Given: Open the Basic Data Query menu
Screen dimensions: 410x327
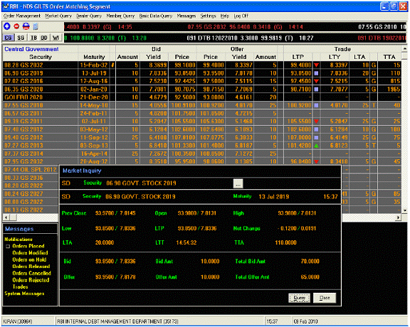Looking at the screenshot, I should (x=156, y=16).
